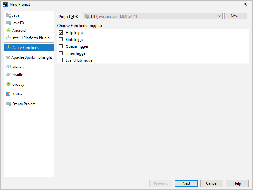This screenshot has height=190, width=253.
Task: Click the 1.8 java version SDK text
Action: tap(114, 16)
